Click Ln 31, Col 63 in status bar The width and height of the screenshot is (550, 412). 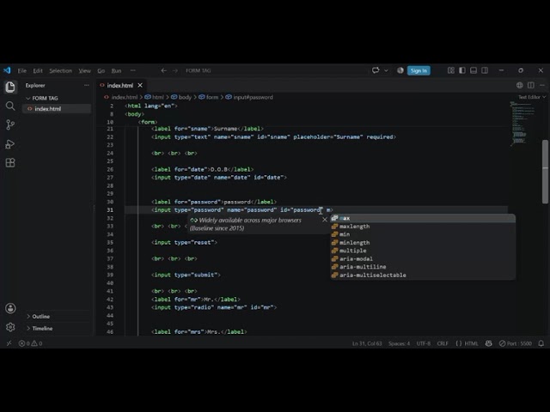pos(367,343)
